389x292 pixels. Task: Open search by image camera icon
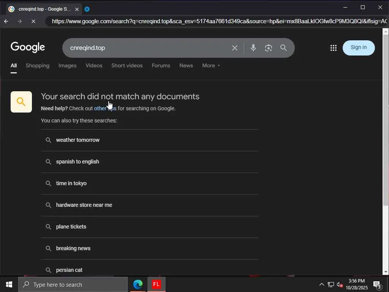point(268,48)
